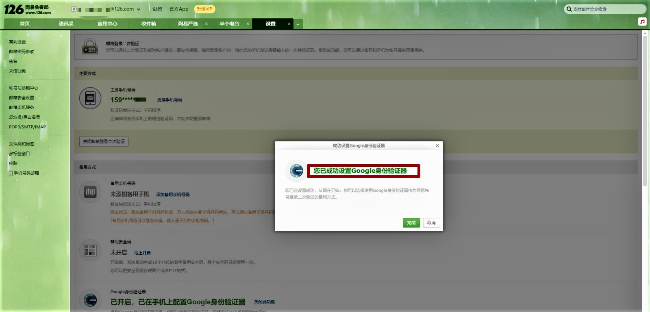Close the Google身份验证器 success dialog with X
650x312 pixels.
pos(437,145)
